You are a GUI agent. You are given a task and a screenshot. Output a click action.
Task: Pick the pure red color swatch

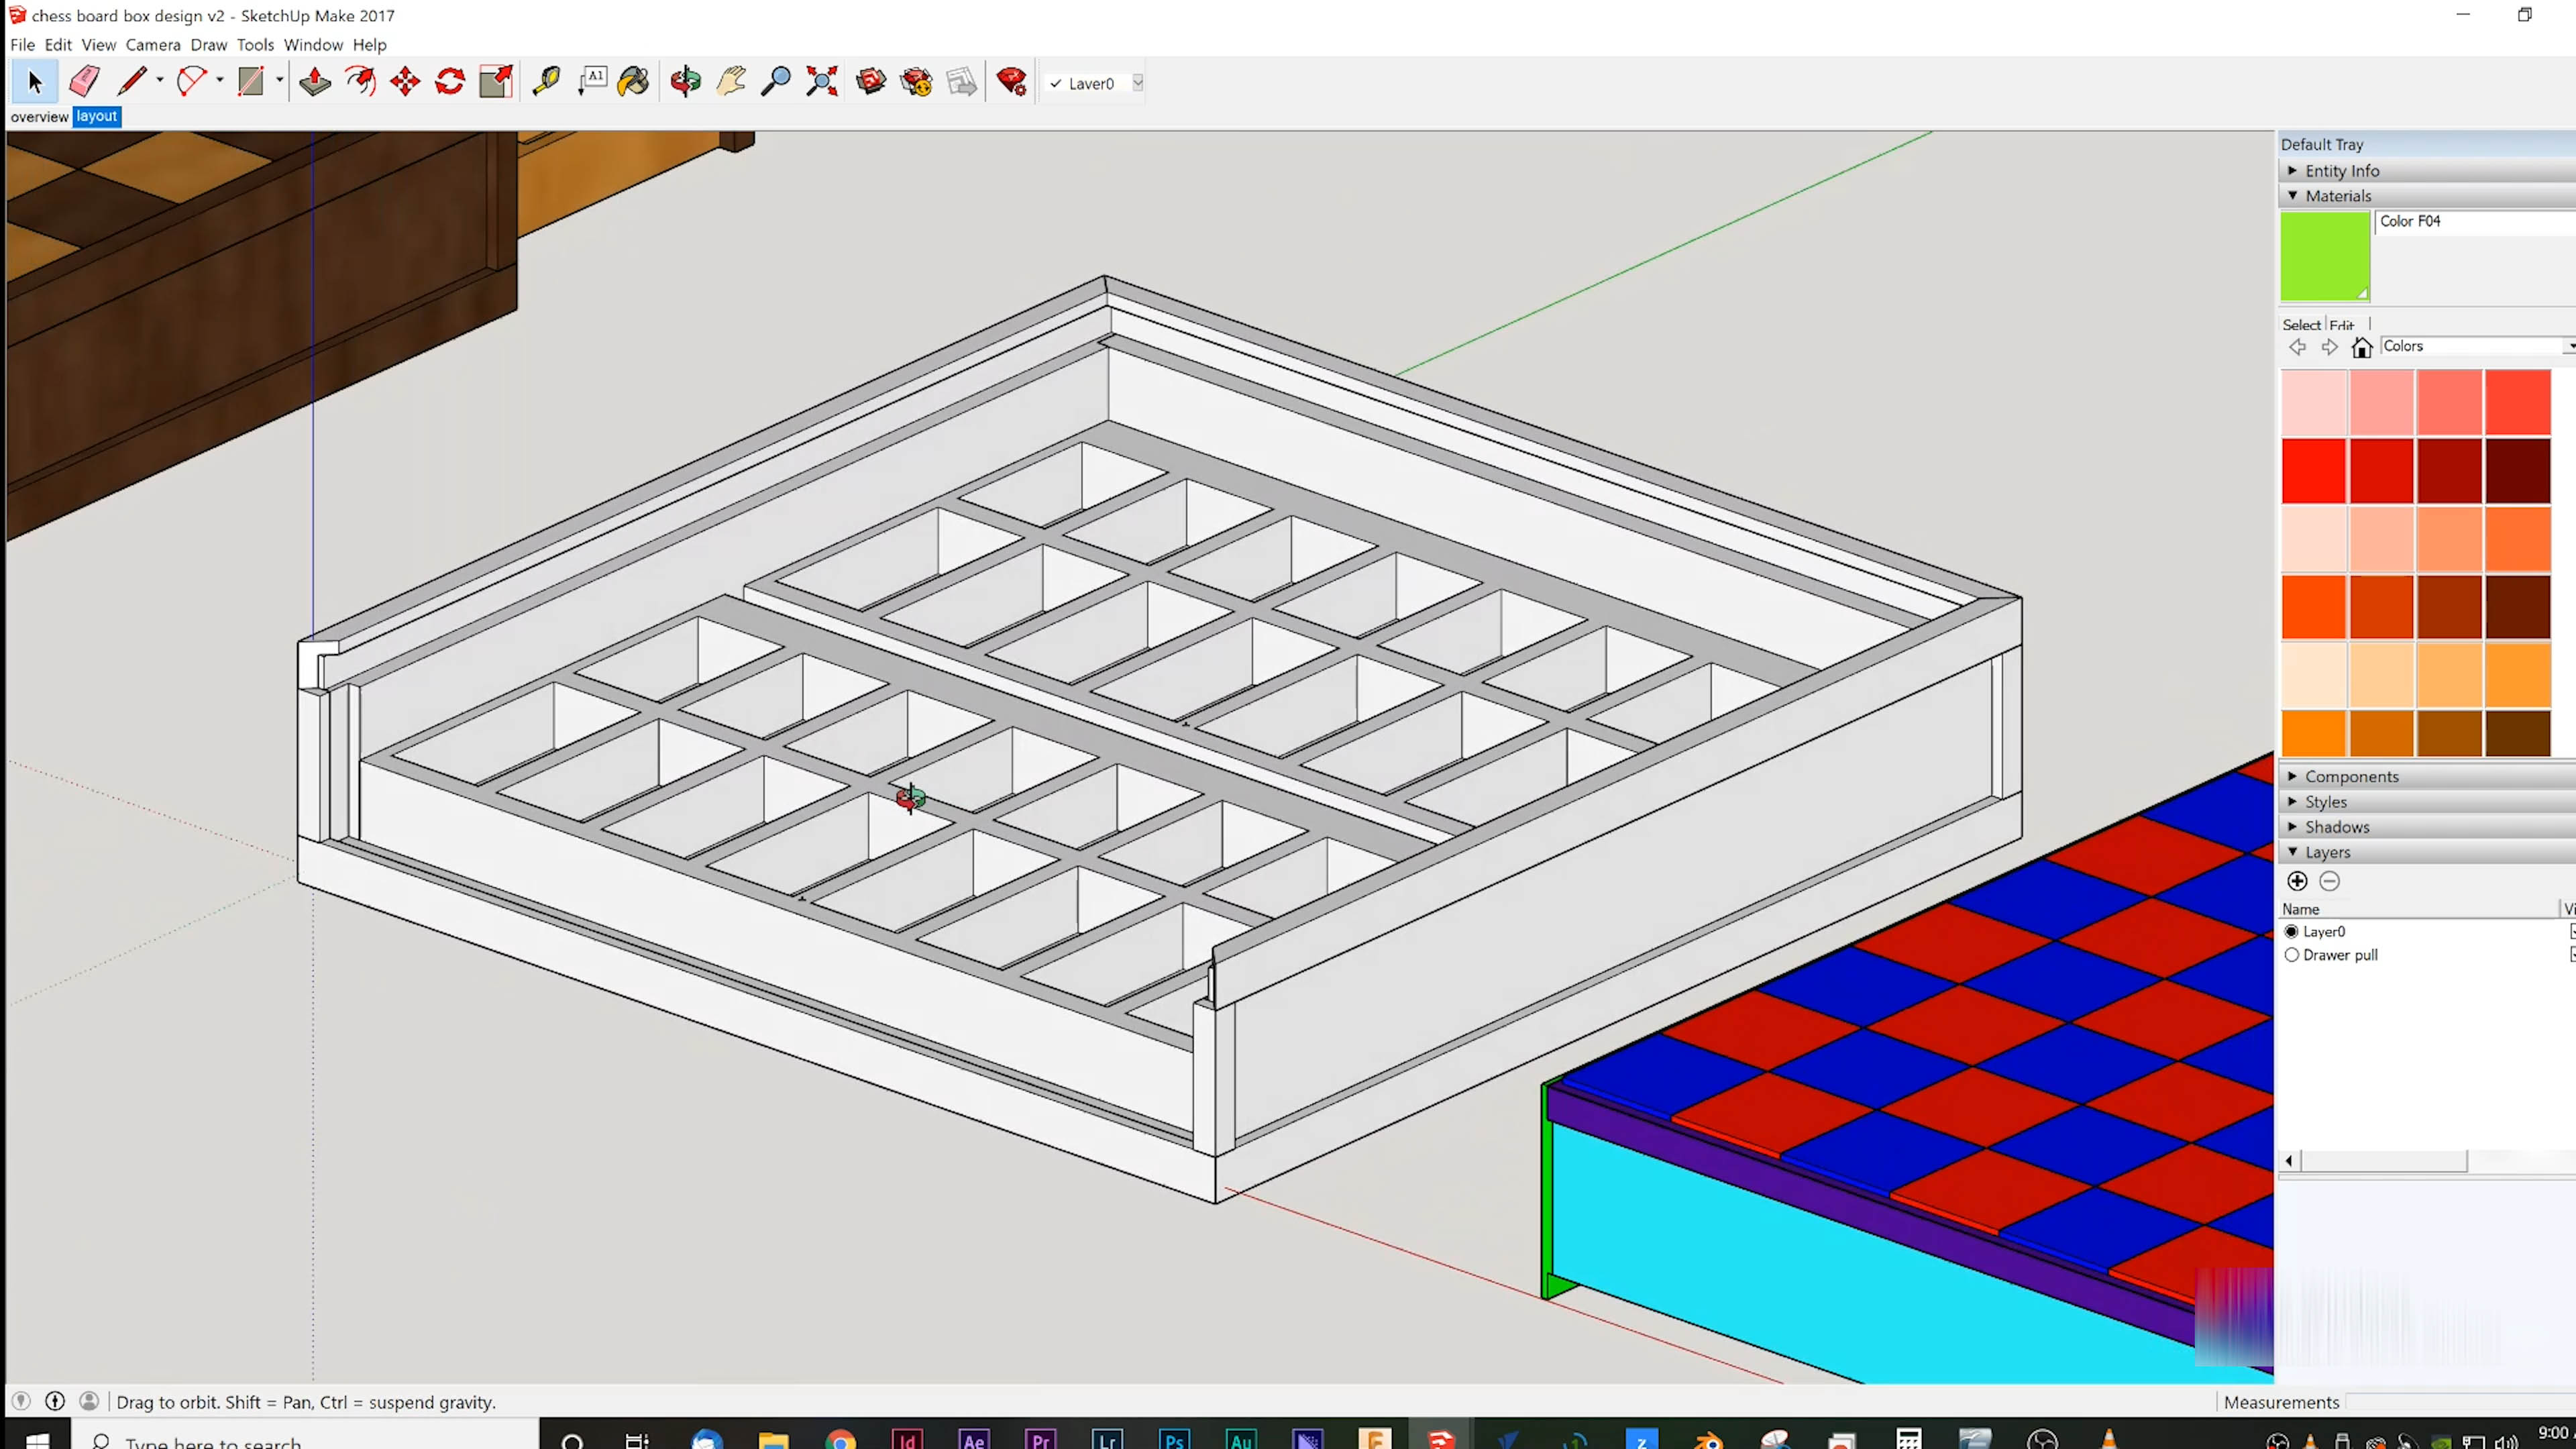2313,471
